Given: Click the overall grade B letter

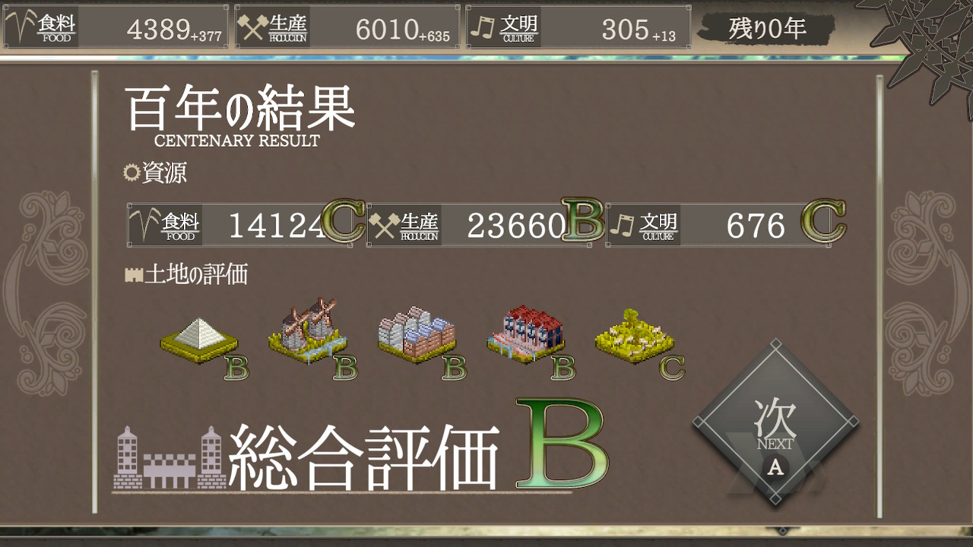Looking at the screenshot, I should (x=562, y=444).
